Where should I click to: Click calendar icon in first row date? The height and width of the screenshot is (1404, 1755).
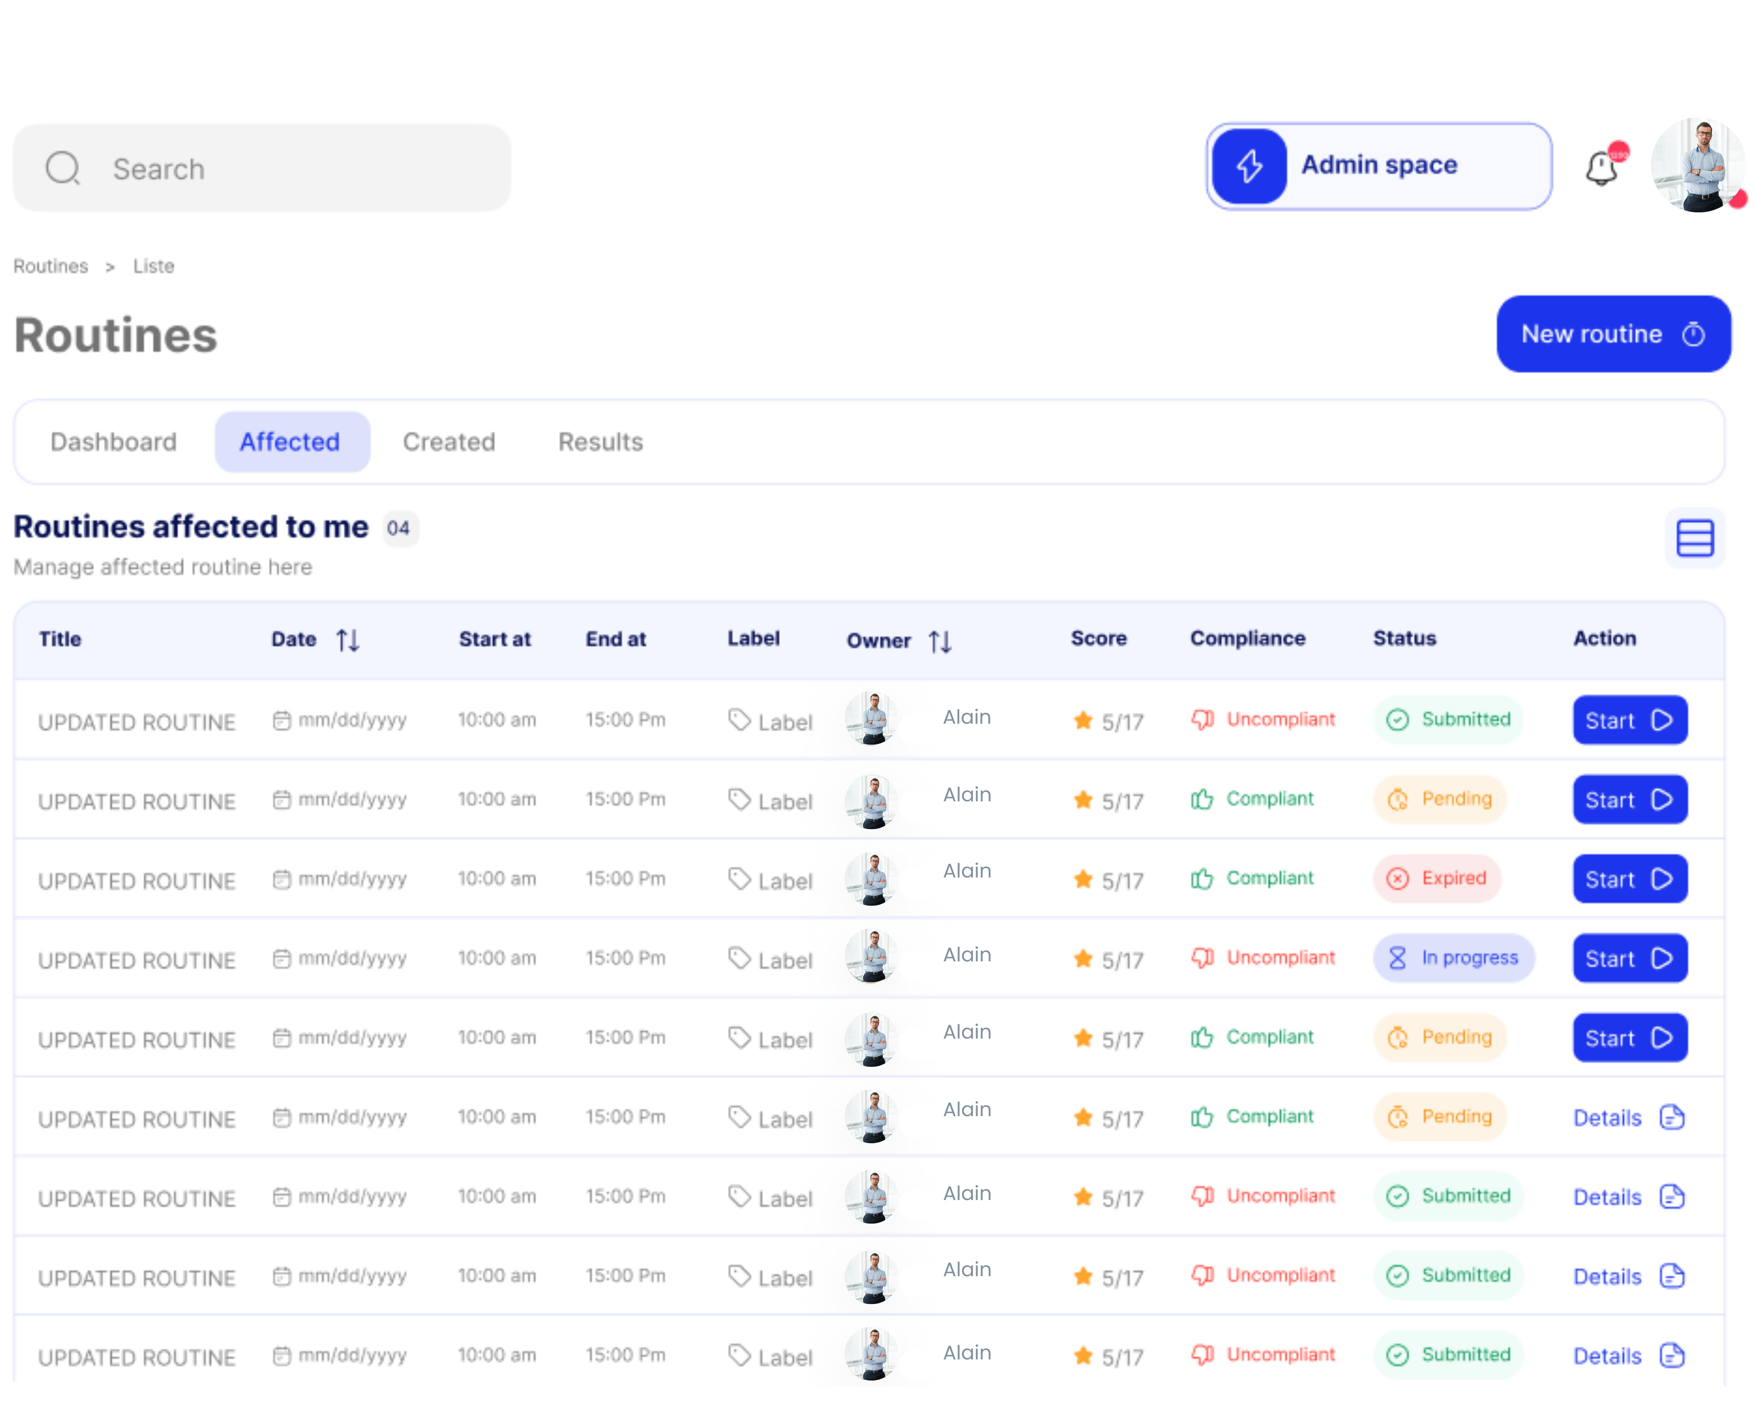(282, 720)
